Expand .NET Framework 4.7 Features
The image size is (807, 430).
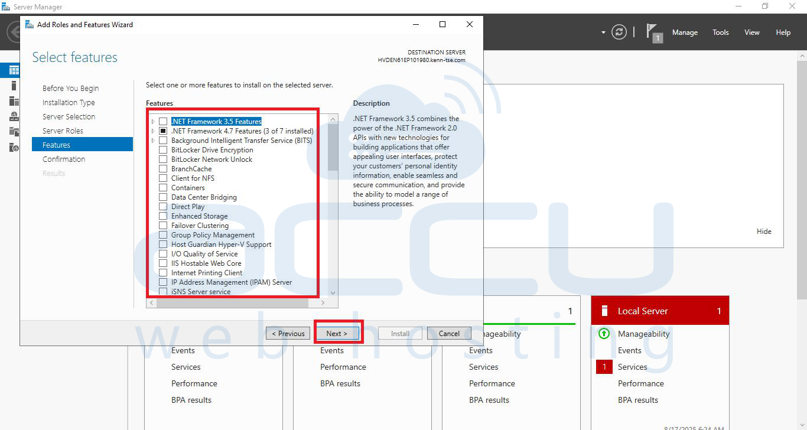click(x=153, y=131)
